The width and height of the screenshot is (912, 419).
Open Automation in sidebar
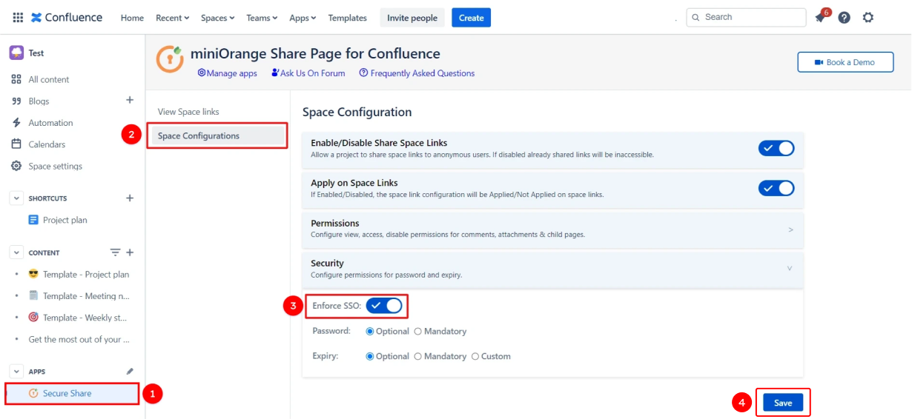click(50, 123)
